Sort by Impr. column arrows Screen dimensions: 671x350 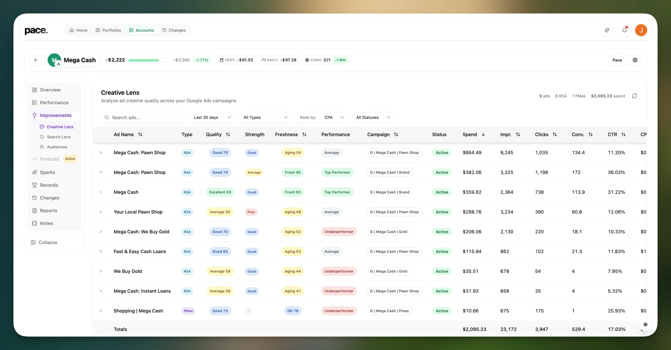point(518,134)
